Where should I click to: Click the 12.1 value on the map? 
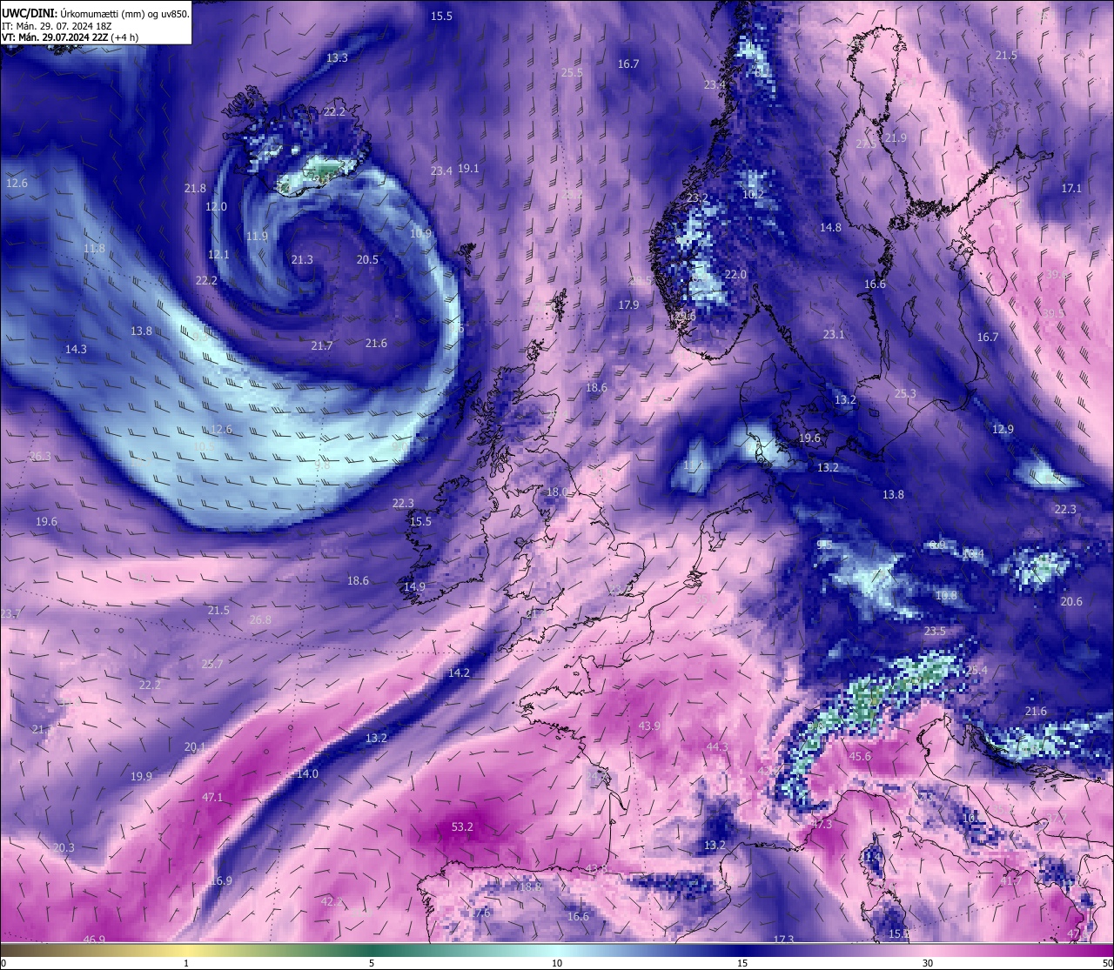[x=218, y=254]
